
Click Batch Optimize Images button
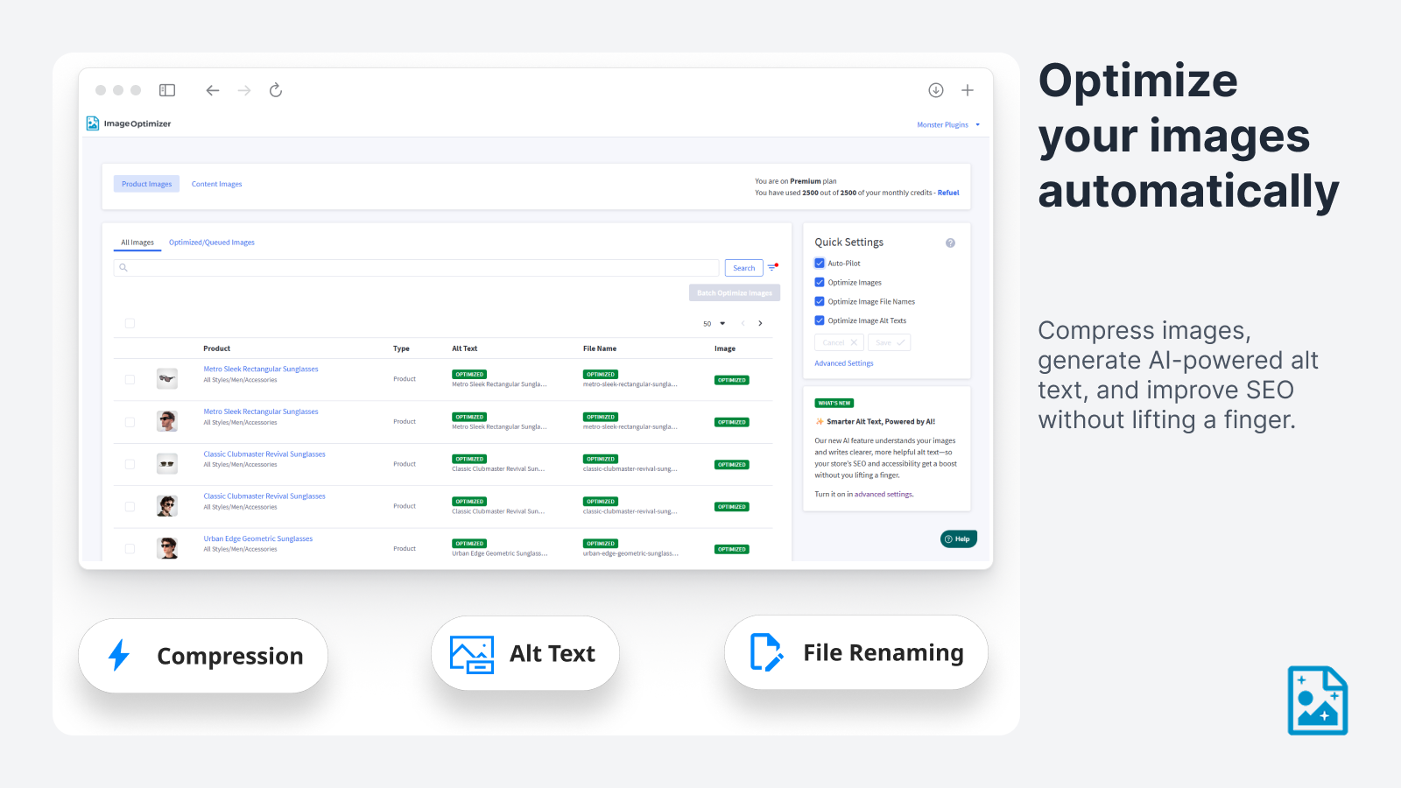(735, 293)
